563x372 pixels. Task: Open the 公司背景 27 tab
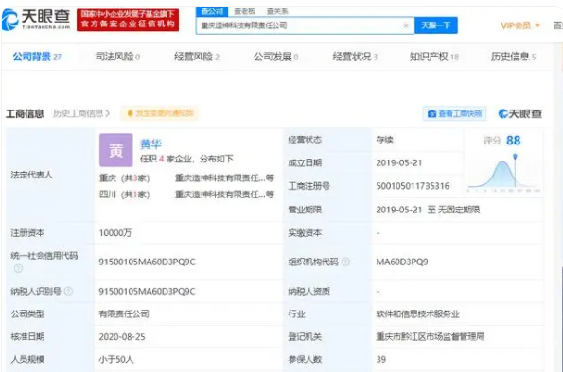pos(37,57)
